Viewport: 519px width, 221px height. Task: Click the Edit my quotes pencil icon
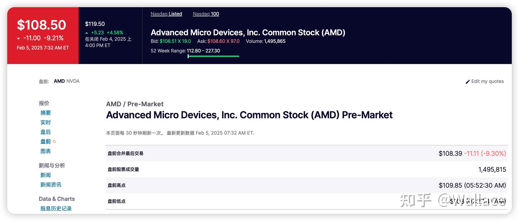click(x=468, y=81)
